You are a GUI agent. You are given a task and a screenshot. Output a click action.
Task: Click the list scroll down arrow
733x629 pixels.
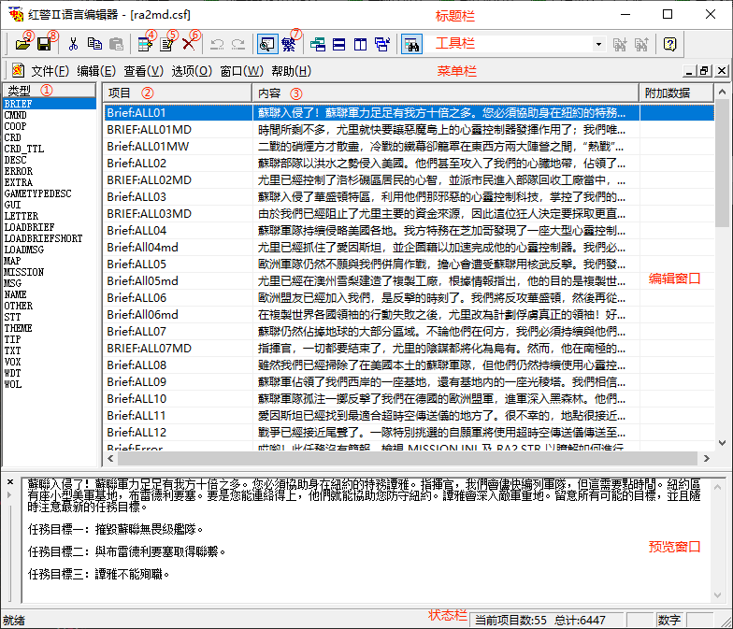click(722, 443)
